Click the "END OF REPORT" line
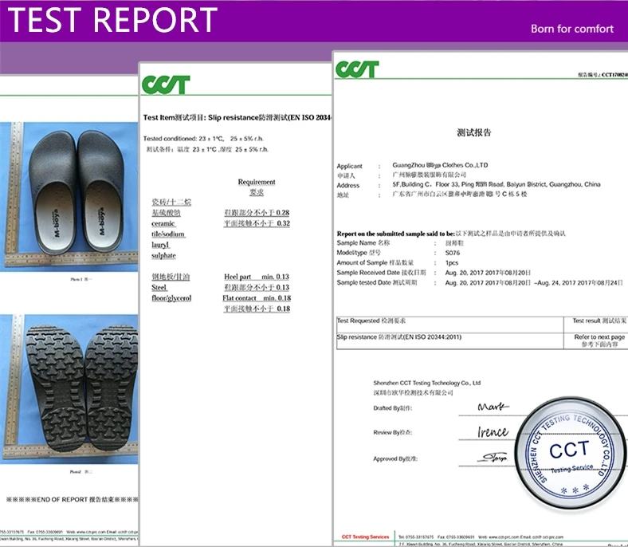Image resolution: width=628 pixels, height=547 pixels. click(x=73, y=500)
